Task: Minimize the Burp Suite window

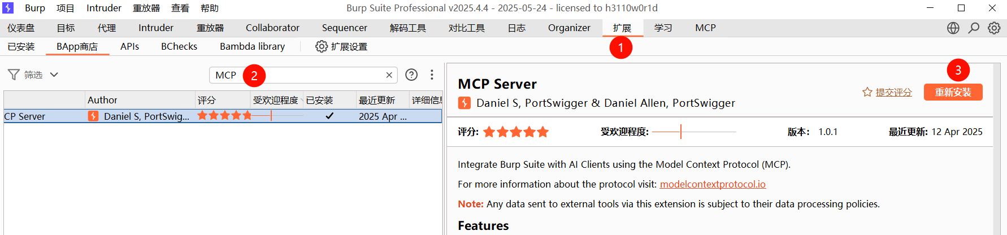Action: point(931,8)
